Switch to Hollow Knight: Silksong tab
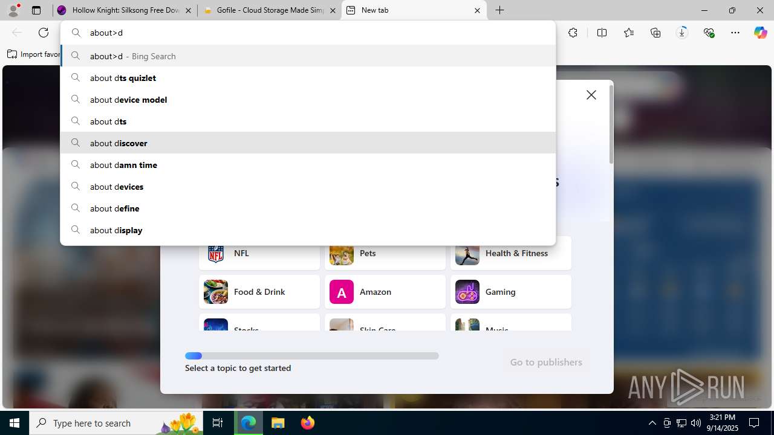Viewport: 774px width, 435px height. [125, 10]
